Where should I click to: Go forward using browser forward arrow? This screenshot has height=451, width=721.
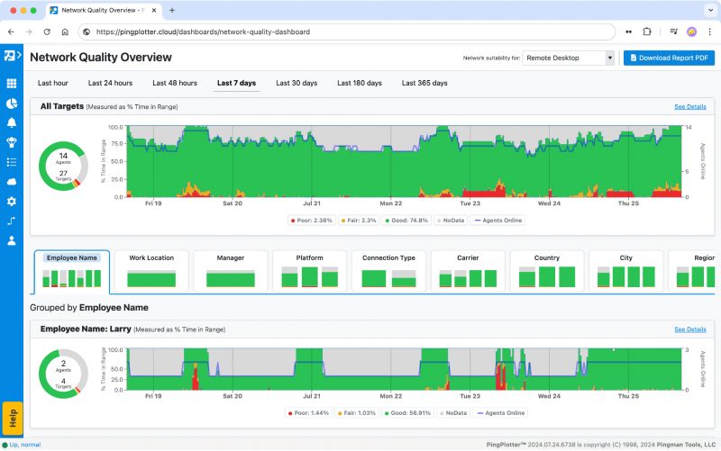click(29, 32)
